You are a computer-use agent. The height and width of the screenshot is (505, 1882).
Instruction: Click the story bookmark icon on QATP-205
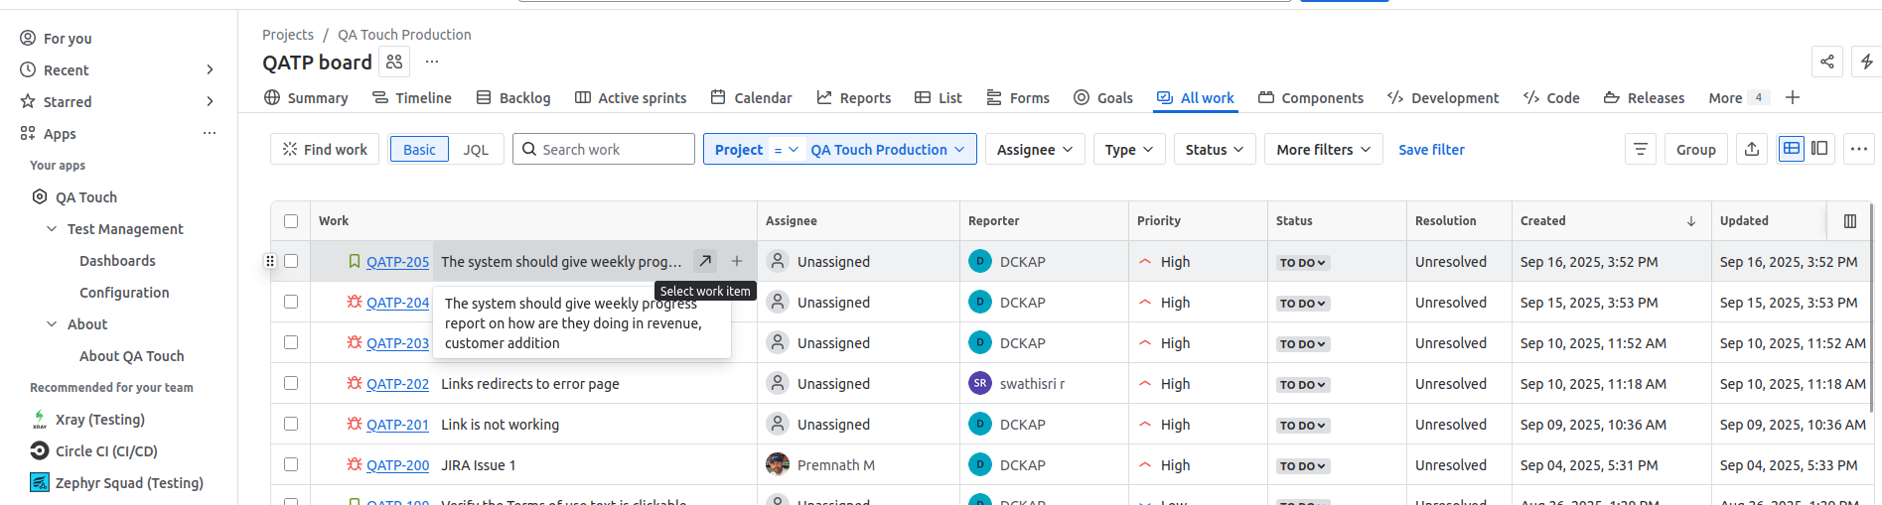click(355, 261)
